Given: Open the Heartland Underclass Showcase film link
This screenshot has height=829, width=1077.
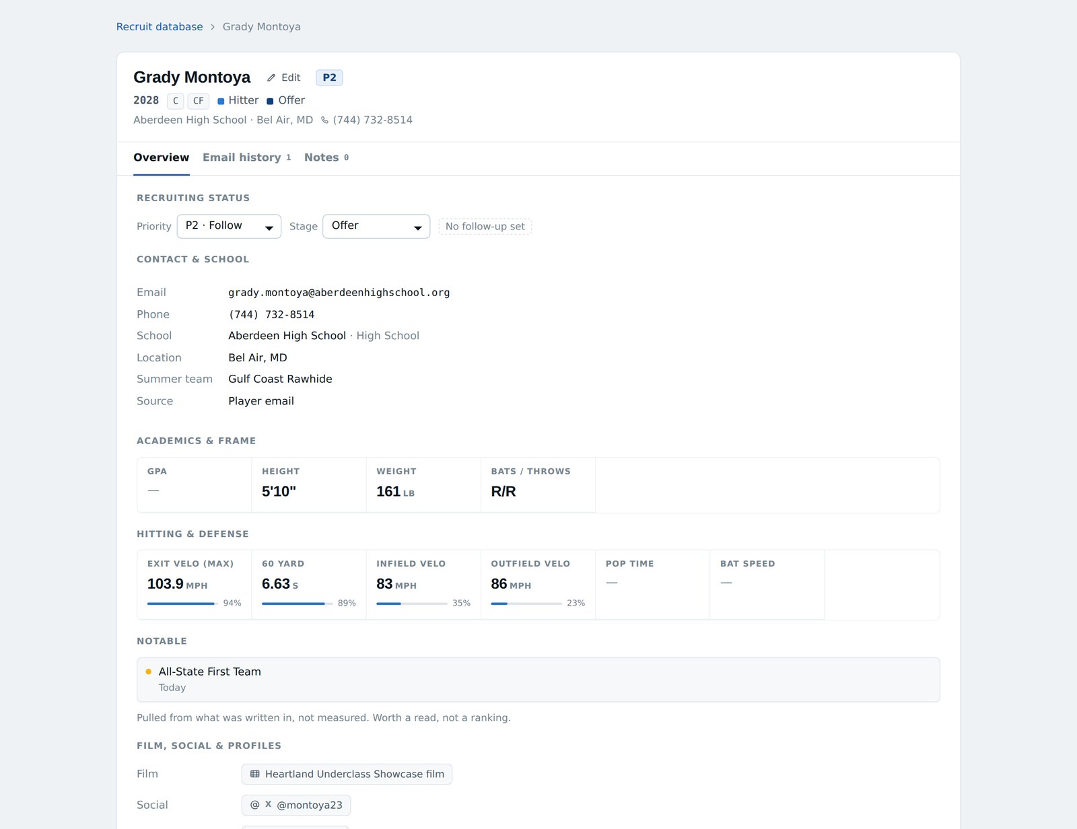Looking at the screenshot, I should (347, 774).
